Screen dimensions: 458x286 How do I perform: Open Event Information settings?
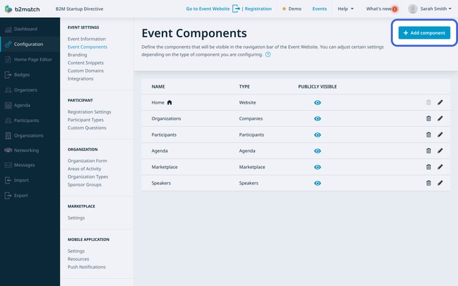(87, 39)
